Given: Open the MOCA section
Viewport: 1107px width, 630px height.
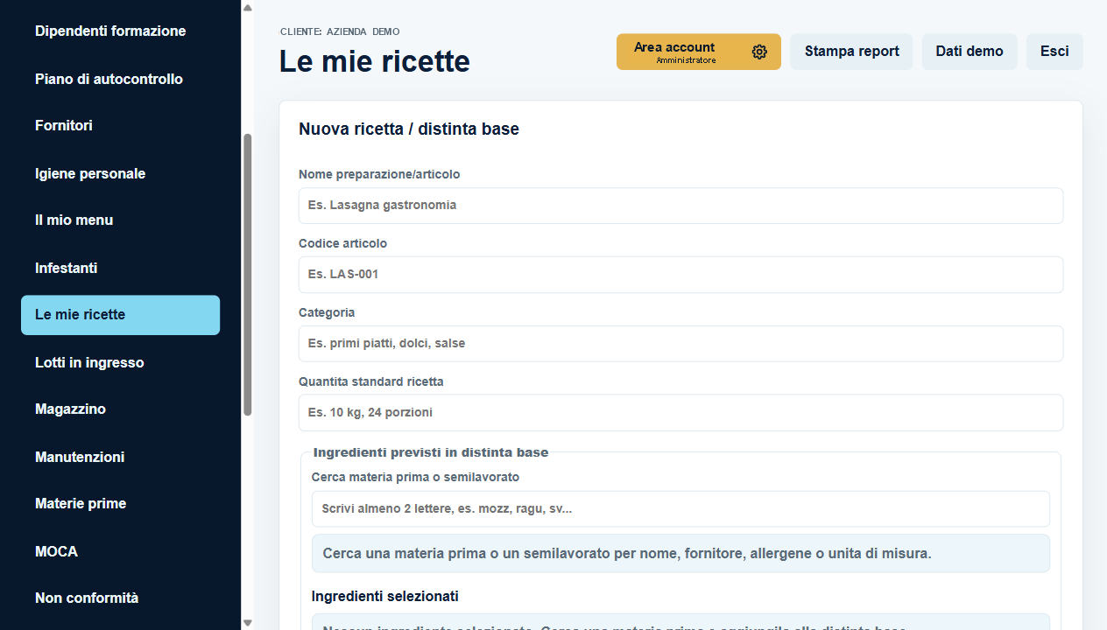Looking at the screenshot, I should click(120, 551).
